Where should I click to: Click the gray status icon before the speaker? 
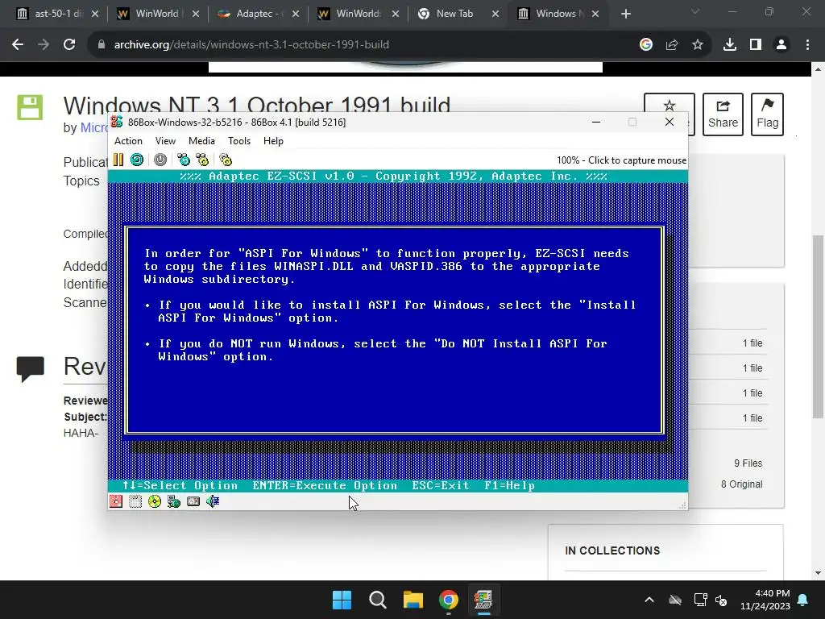193,501
